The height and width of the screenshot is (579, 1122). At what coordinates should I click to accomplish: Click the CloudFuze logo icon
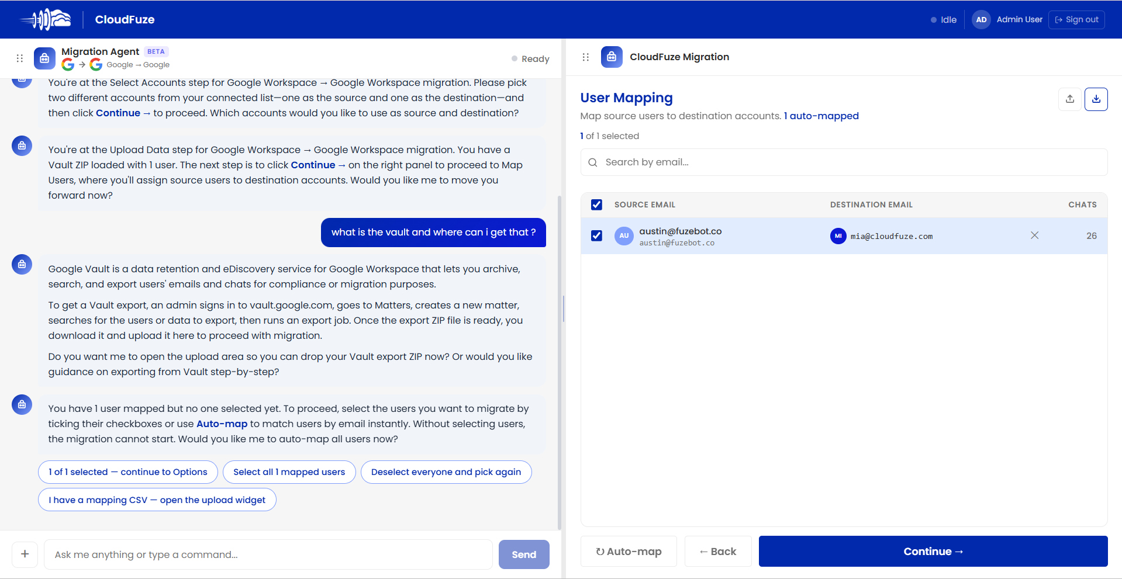(x=46, y=19)
